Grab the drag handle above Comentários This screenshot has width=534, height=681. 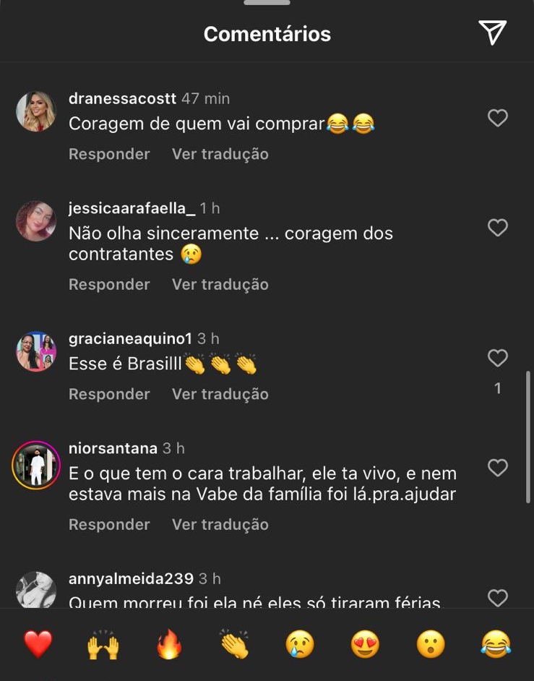coord(267,3)
